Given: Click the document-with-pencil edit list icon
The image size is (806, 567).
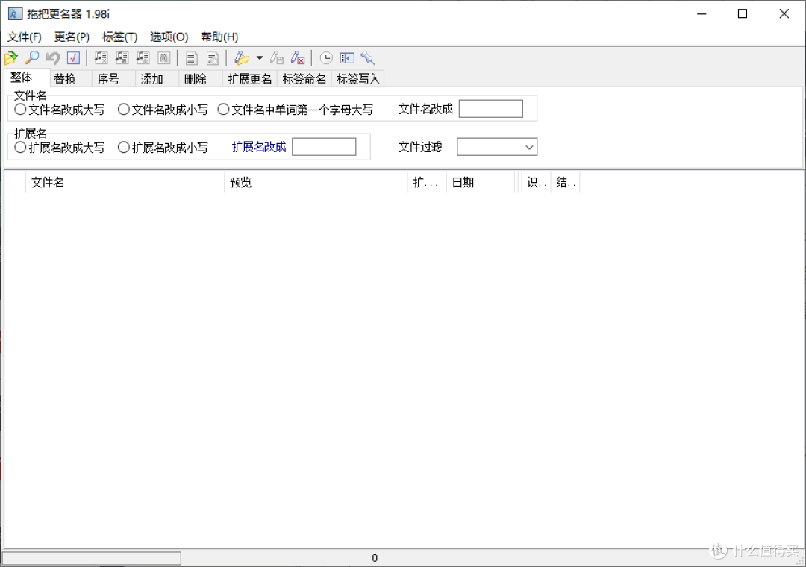Looking at the screenshot, I should click(212, 58).
